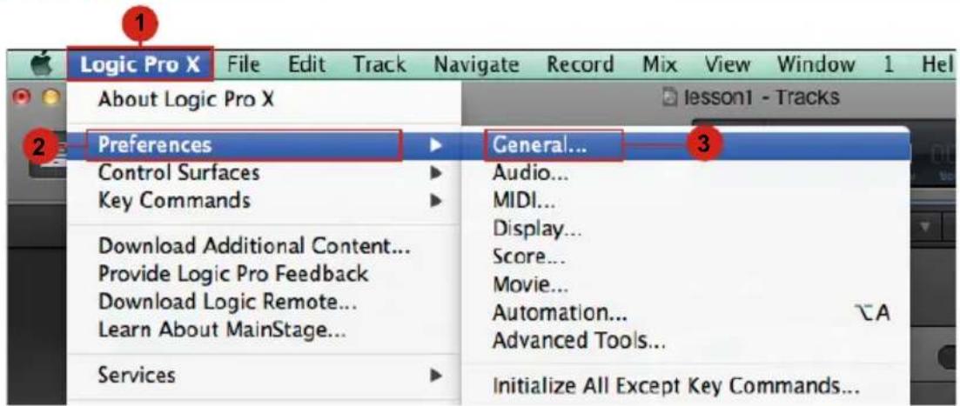Open the Logic Pro X menu

click(141, 64)
